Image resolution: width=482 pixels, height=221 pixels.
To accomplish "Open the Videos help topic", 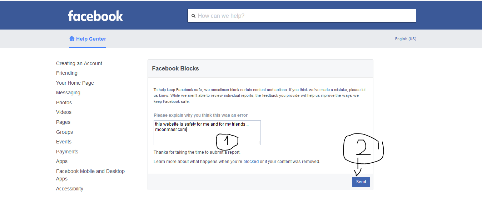I will point(64,112).
